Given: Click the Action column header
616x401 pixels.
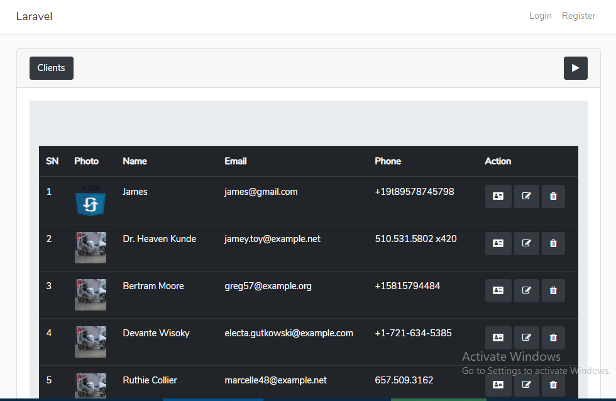Looking at the screenshot, I should coord(498,161).
